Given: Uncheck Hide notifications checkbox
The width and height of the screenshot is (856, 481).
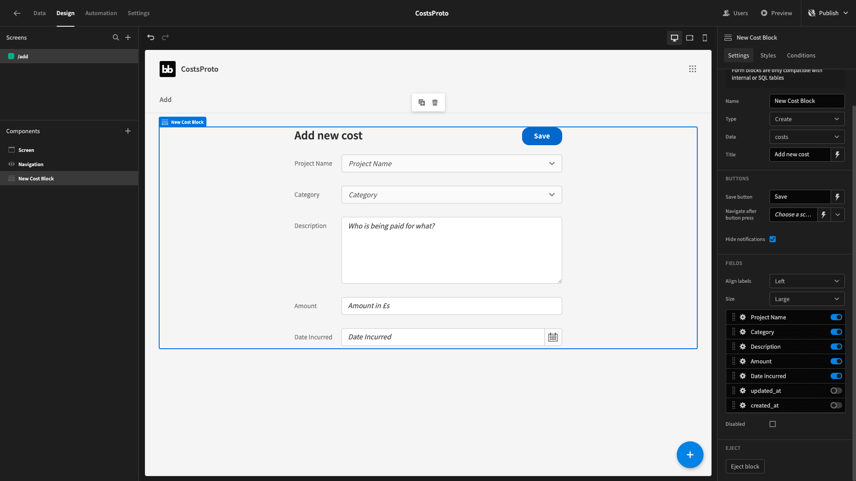Looking at the screenshot, I should (x=773, y=239).
